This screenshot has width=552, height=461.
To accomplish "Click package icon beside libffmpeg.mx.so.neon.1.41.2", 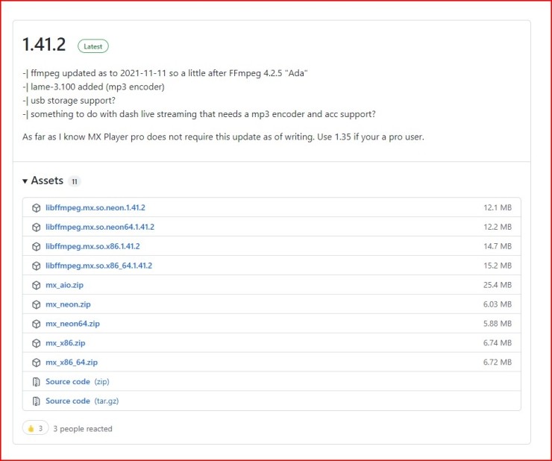I will 36,207.
